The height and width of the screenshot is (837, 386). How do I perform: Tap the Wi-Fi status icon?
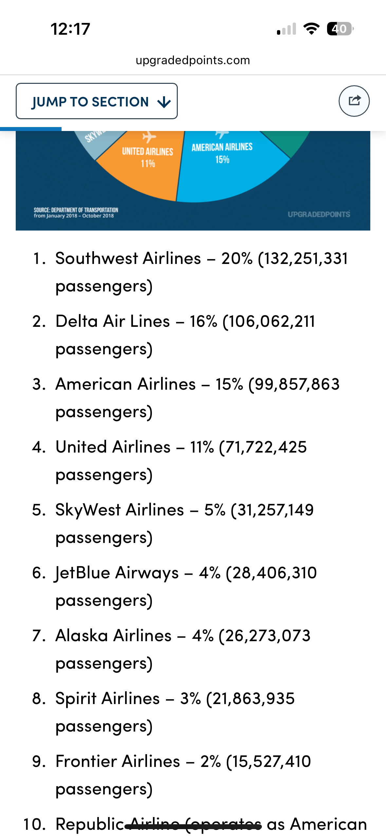pyautogui.click(x=311, y=29)
